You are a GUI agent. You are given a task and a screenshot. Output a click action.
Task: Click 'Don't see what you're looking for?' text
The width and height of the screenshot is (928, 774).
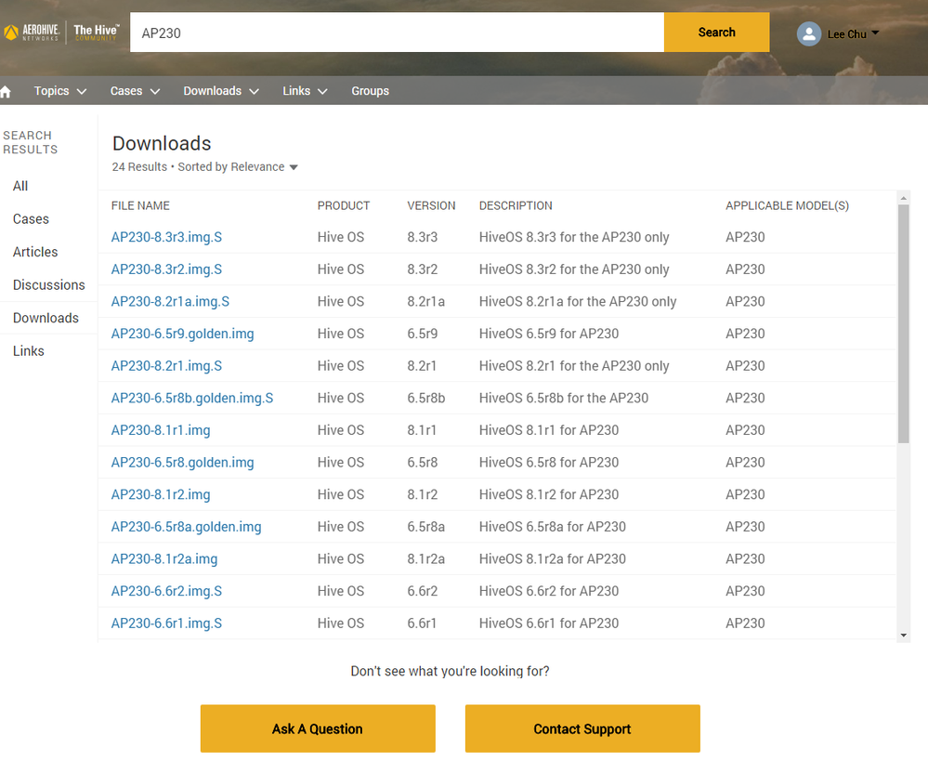click(450, 671)
